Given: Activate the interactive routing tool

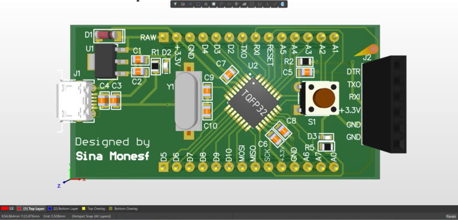Looking at the screenshot, I should coord(221,4).
